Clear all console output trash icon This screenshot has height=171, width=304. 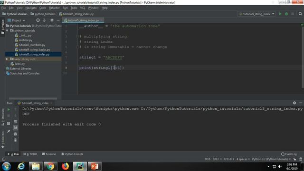16,140
